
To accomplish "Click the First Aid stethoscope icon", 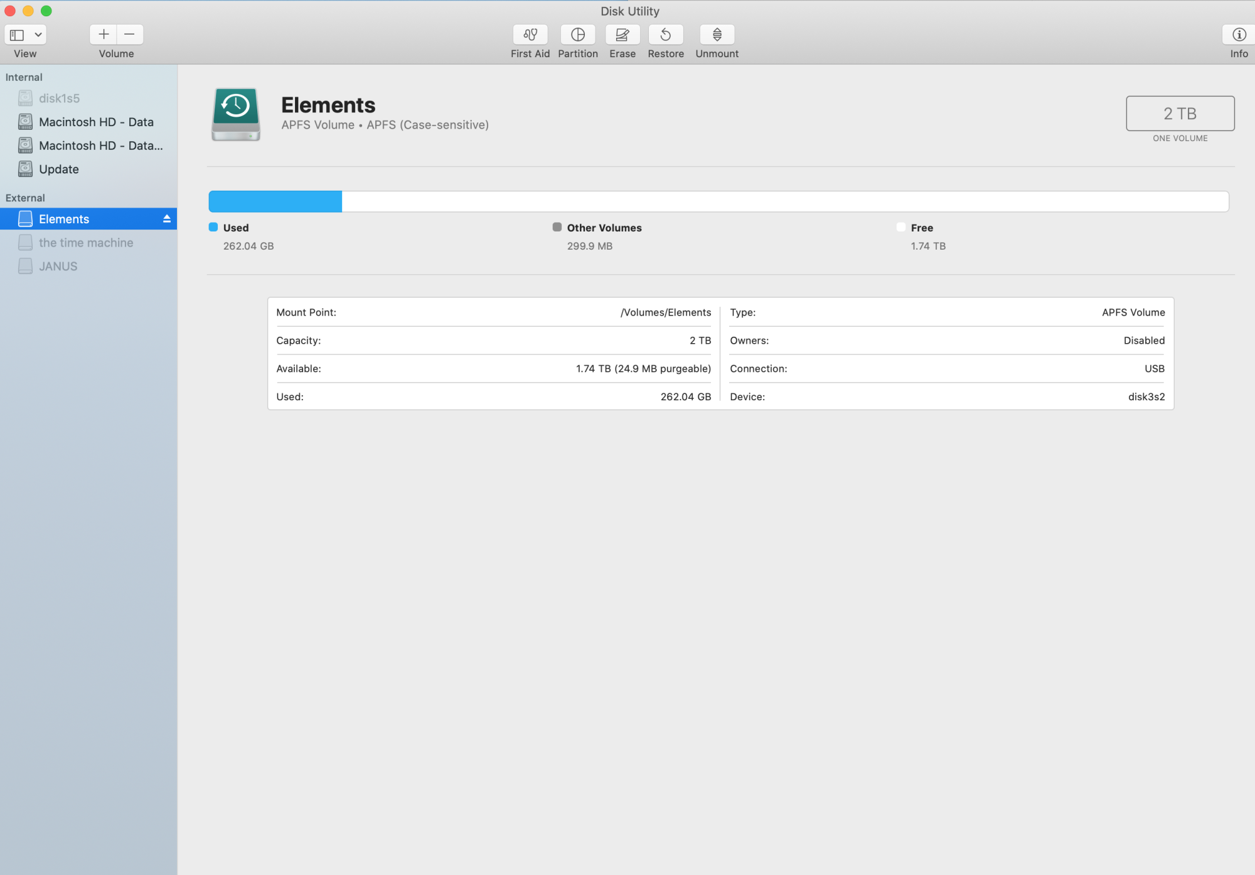I will click(x=530, y=34).
